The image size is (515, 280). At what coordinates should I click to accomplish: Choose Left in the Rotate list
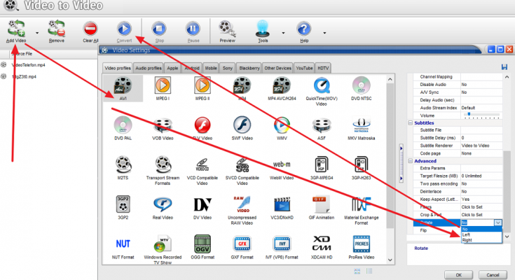click(x=481, y=234)
